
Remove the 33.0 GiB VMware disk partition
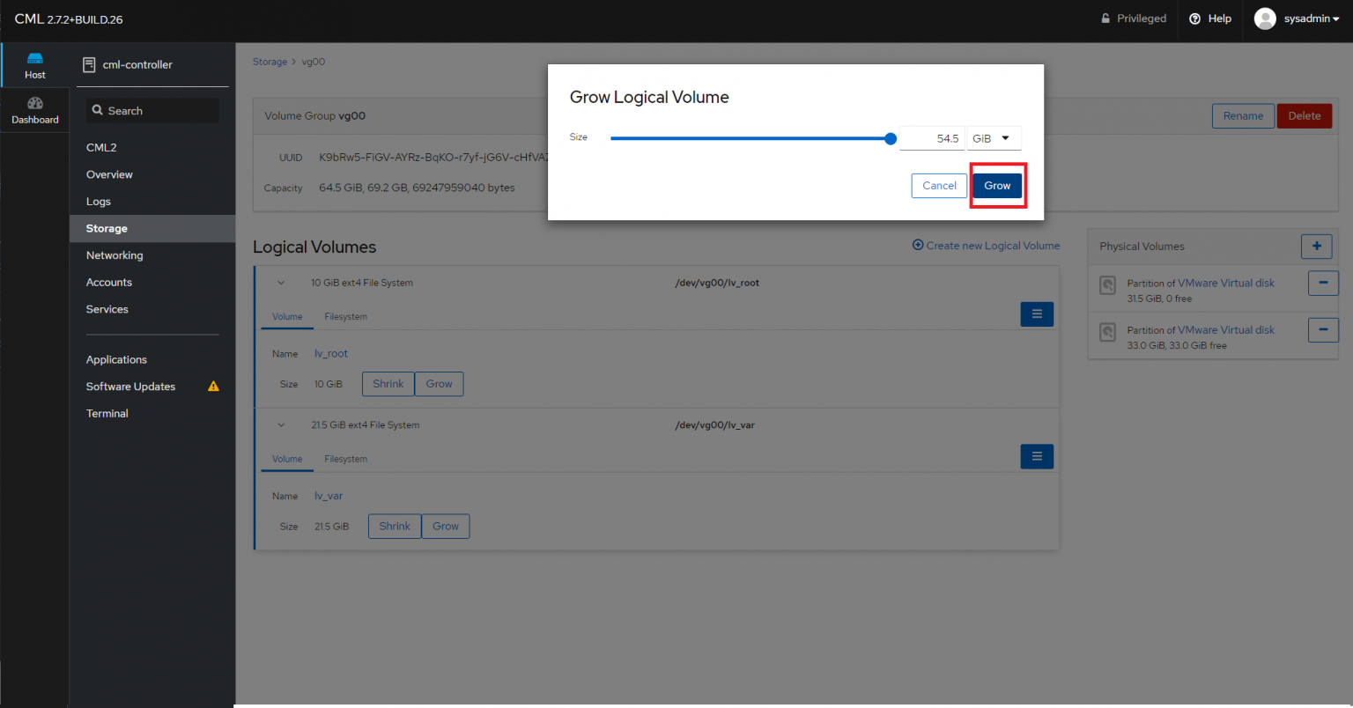[1323, 329]
